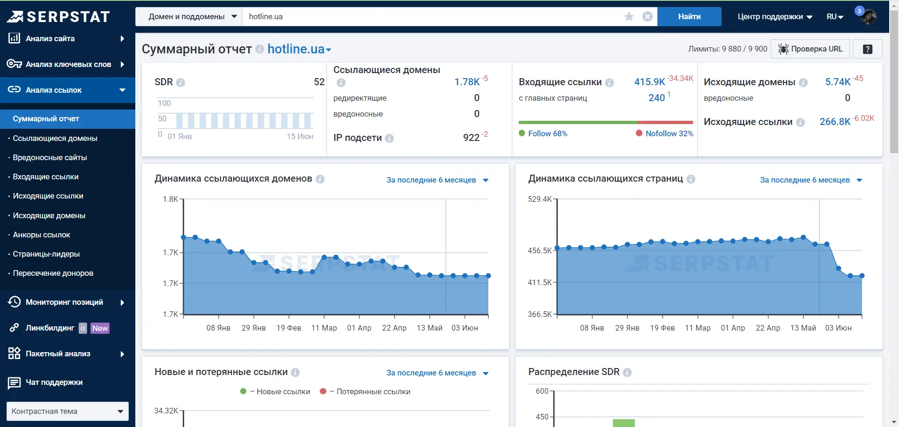This screenshot has height=427, width=899.
Task: Open period dropdown for Динамика ссылающихся доменов
Action: (437, 180)
